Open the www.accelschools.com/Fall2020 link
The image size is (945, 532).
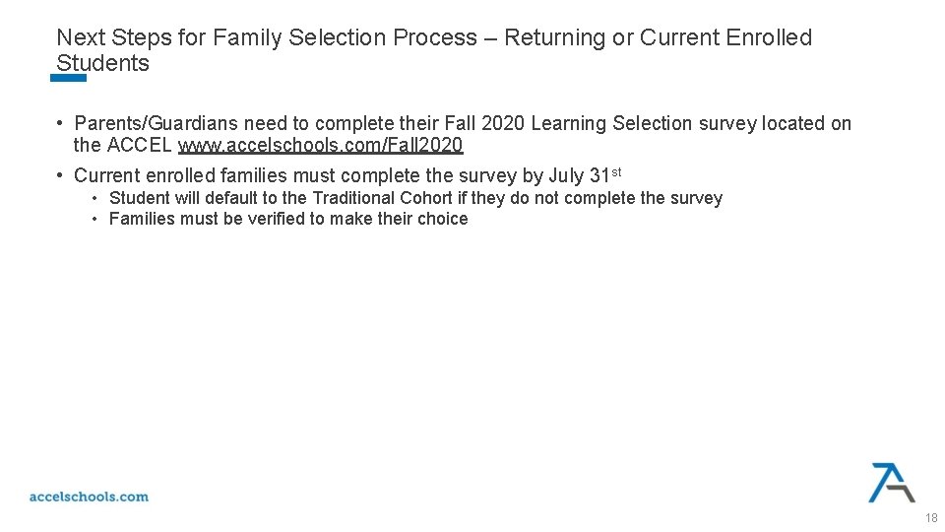(320, 146)
